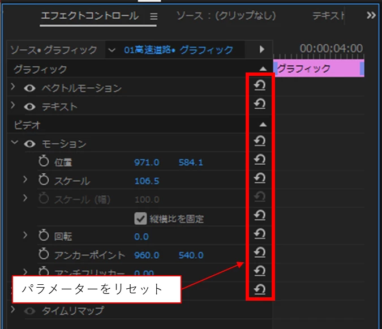The height and width of the screenshot is (329, 382).
Task: Expand the スケール parameter slider
Action: (x=25, y=180)
